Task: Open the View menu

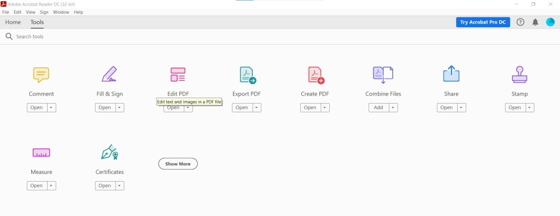Action: [31, 12]
